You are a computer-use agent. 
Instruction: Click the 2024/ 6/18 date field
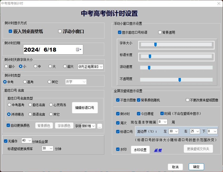[53, 50]
